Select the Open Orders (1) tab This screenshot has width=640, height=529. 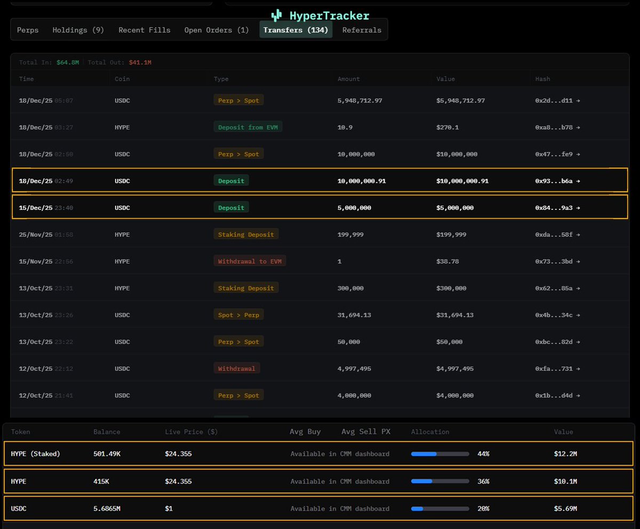pos(217,30)
